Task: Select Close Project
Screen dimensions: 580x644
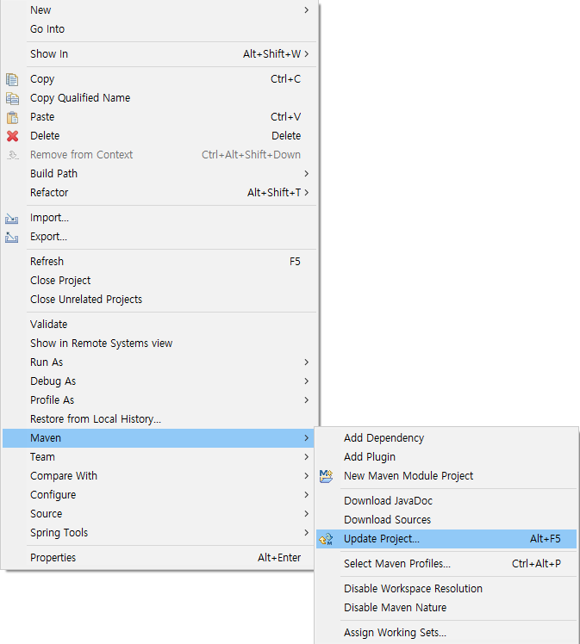Action: 159,281
